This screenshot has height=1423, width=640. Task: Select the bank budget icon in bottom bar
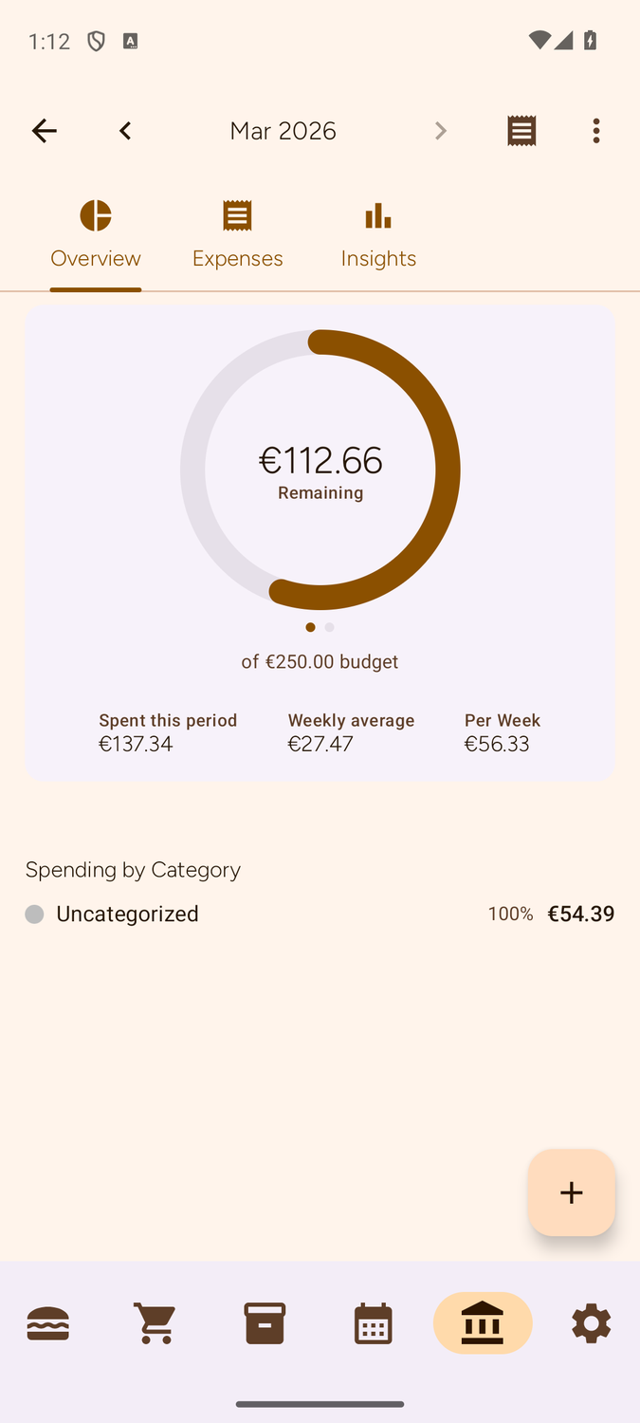point(483,1322)
